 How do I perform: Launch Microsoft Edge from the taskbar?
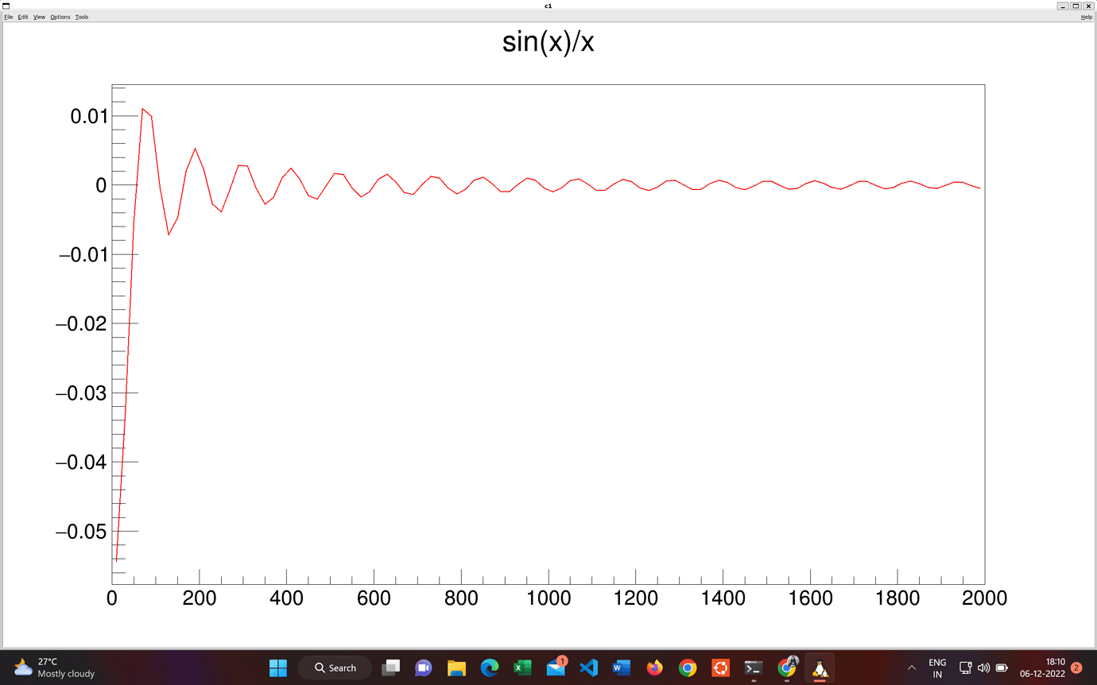pos(490,668)
